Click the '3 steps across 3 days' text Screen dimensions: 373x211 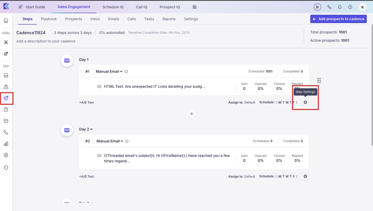[x=73, y=33]
